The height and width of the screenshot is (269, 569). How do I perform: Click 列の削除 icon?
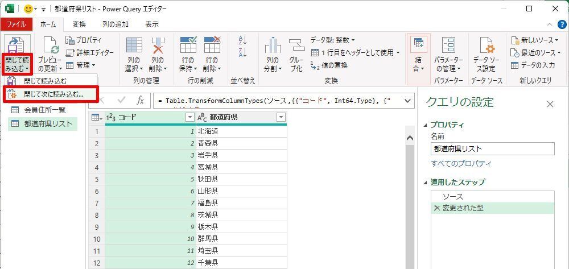(159, 45)
